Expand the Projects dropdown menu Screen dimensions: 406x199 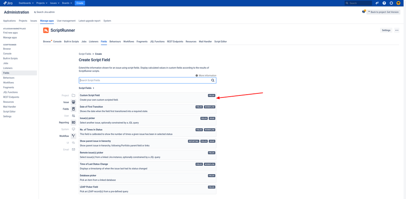point(42,3)
